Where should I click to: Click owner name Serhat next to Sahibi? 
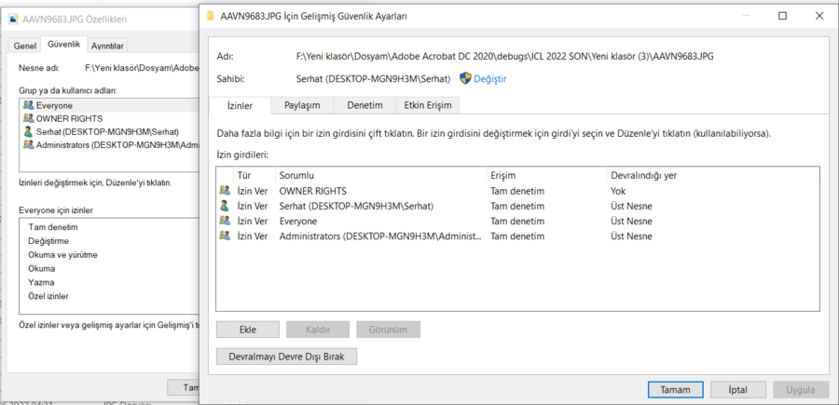(x=373, y=79)
